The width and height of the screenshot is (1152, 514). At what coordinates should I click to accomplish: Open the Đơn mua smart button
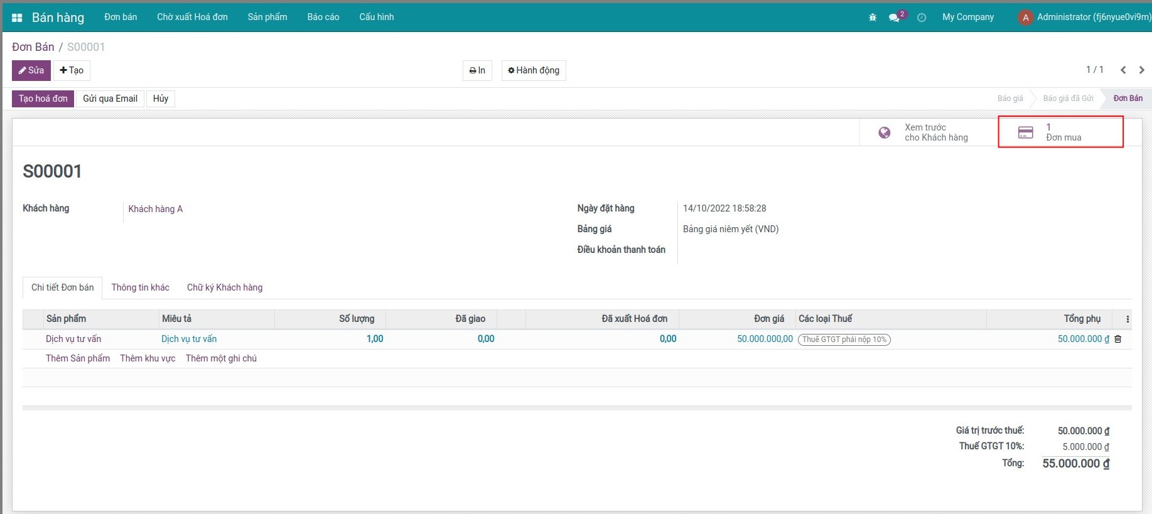click(1060, 132)
